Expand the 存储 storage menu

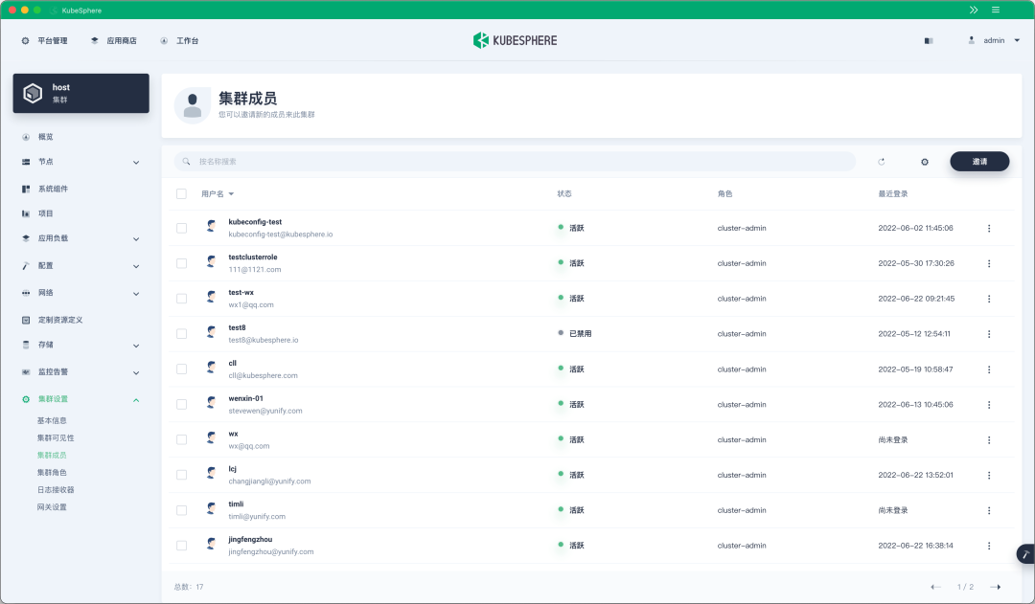click(x=80, y=345)
